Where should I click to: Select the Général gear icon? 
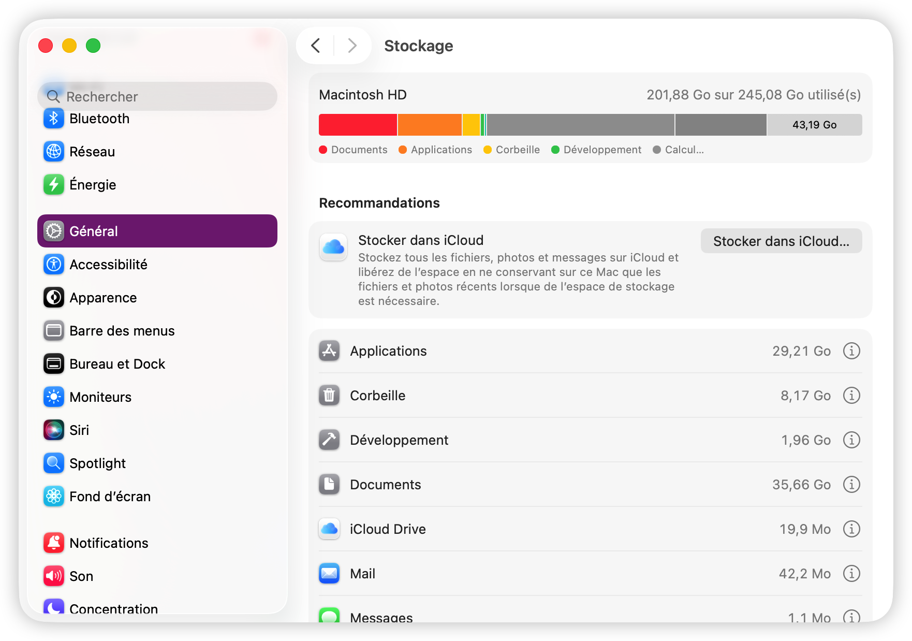tap(54, 231)
